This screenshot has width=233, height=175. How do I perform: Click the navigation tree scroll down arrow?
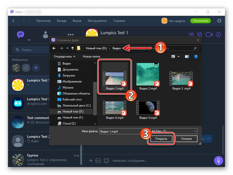(x=95, y=124)
